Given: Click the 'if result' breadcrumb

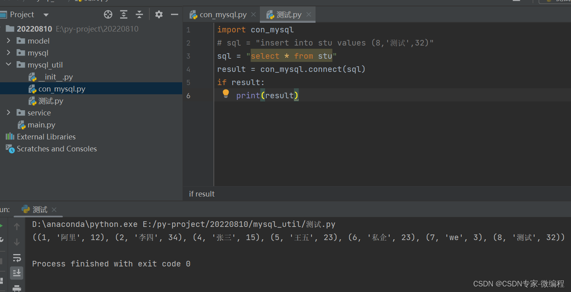Looking at the screenshot, I should point(202,194).
